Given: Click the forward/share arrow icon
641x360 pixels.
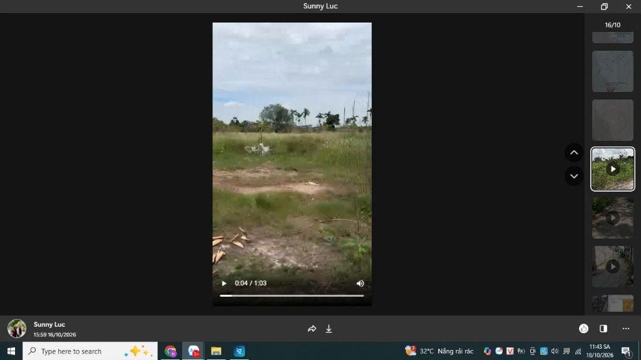Looking at the screenshot, I should [x=312, y=329].
